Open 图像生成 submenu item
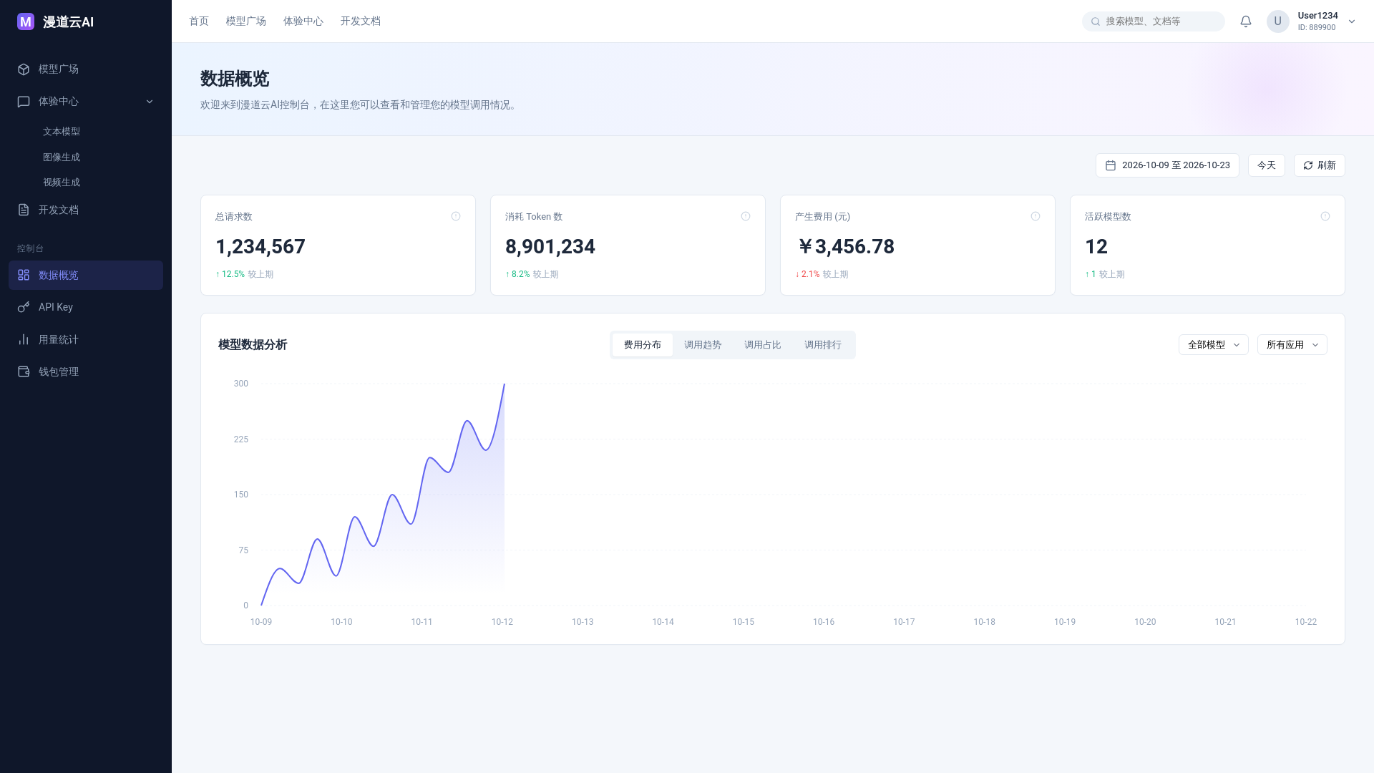The image size is (1374, 773). [62, 157]
